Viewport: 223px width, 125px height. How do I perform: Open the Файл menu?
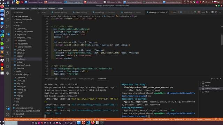click(x=7, y=8)
